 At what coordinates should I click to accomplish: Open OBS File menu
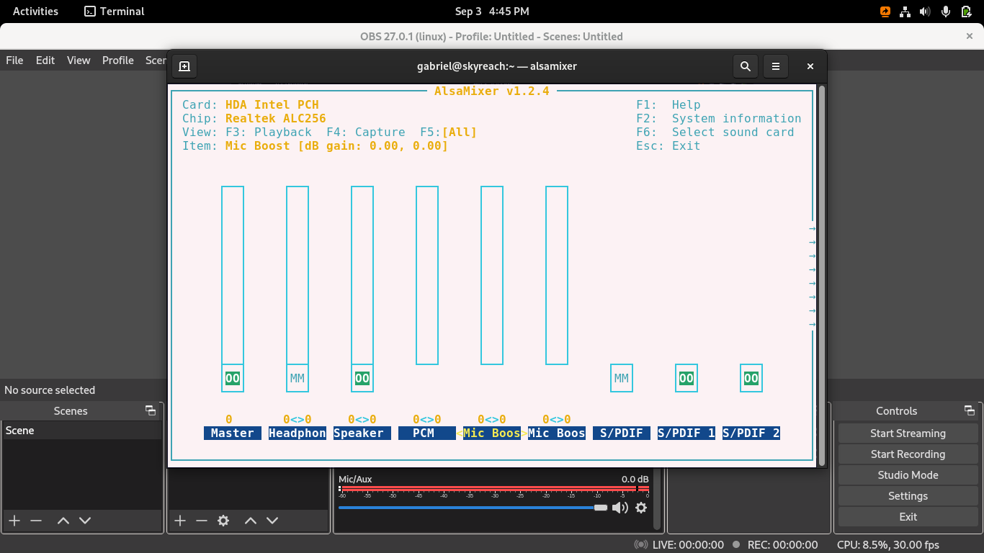[14, 60]
